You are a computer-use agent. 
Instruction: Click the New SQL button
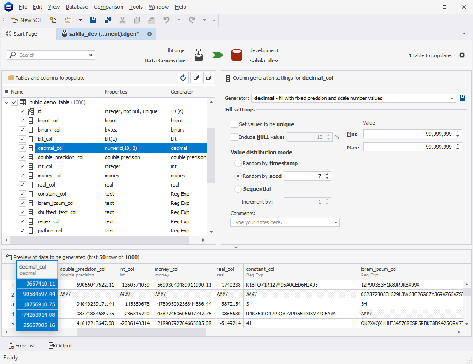pos(27,20)
